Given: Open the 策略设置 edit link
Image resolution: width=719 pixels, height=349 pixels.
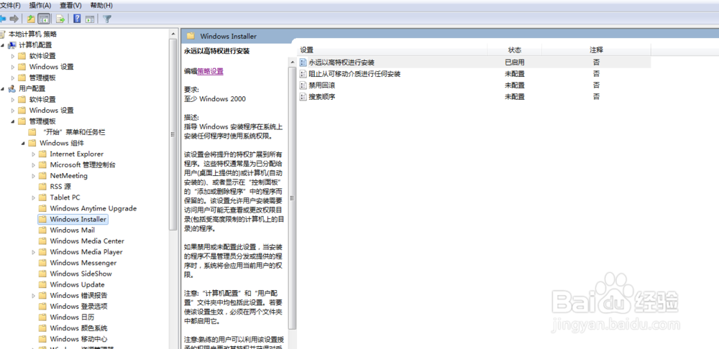Looking at the screenshot, I should [211, 71].
